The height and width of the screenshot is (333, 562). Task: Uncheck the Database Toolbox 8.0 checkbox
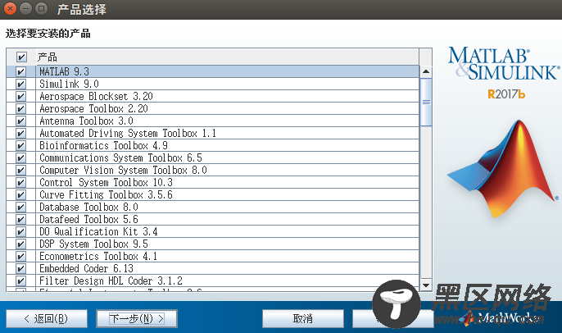pyautogui.click(x=20, y=207)
